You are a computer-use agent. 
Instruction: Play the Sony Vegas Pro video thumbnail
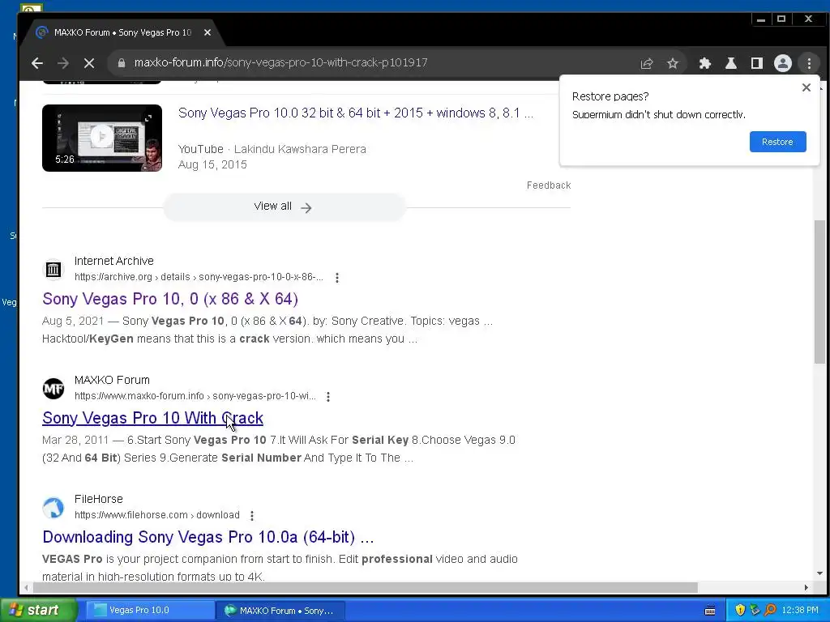102,138
